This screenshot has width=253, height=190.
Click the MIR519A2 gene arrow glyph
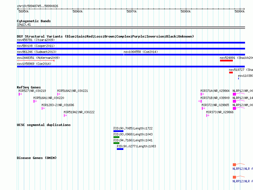[x=65, y=115]
